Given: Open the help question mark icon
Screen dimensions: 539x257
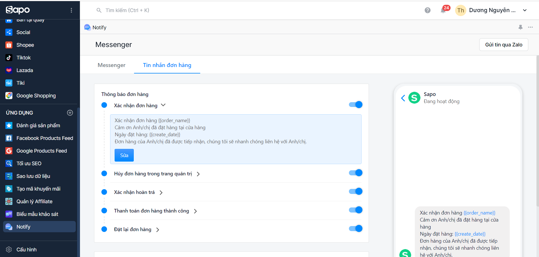Looking at the screenshot, I should click(427, 10).
